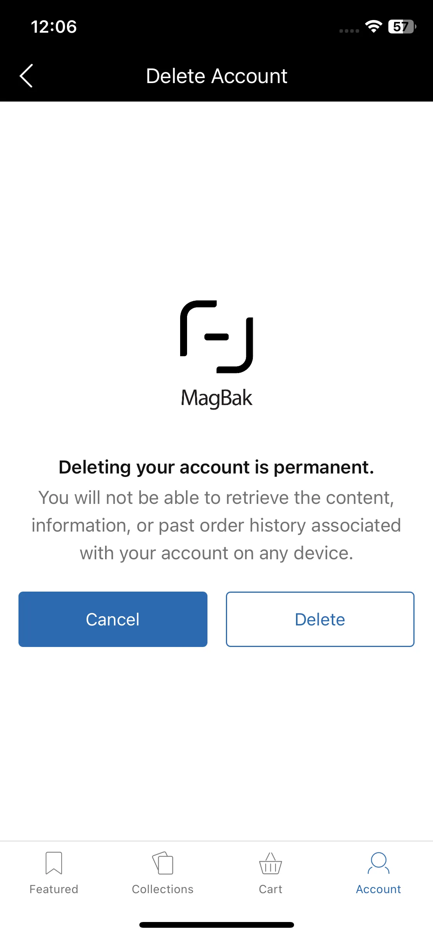433x937 pixels.
Task: Open the Cart basket icon
Action: tap(271, 863)
